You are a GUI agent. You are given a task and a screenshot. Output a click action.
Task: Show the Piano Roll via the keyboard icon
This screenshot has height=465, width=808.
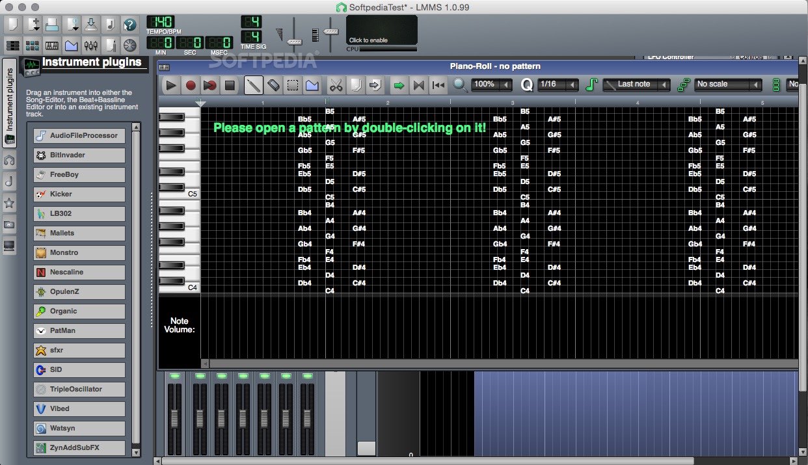52,46
